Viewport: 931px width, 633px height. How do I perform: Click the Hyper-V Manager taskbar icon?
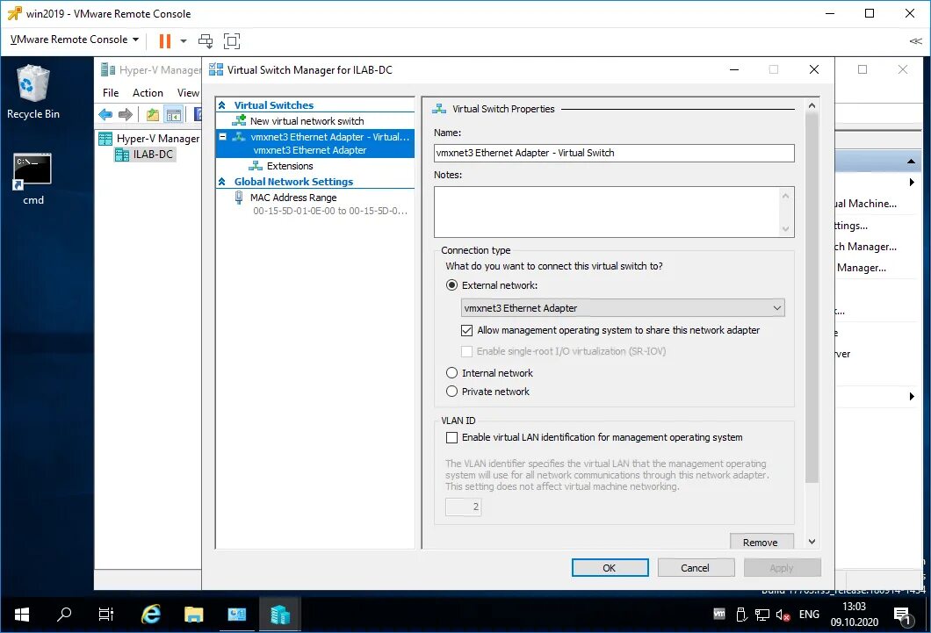point(279,615)
